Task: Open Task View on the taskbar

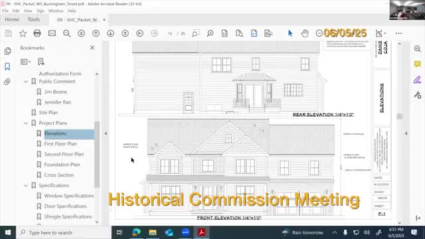Action: (x=120, y=232)
